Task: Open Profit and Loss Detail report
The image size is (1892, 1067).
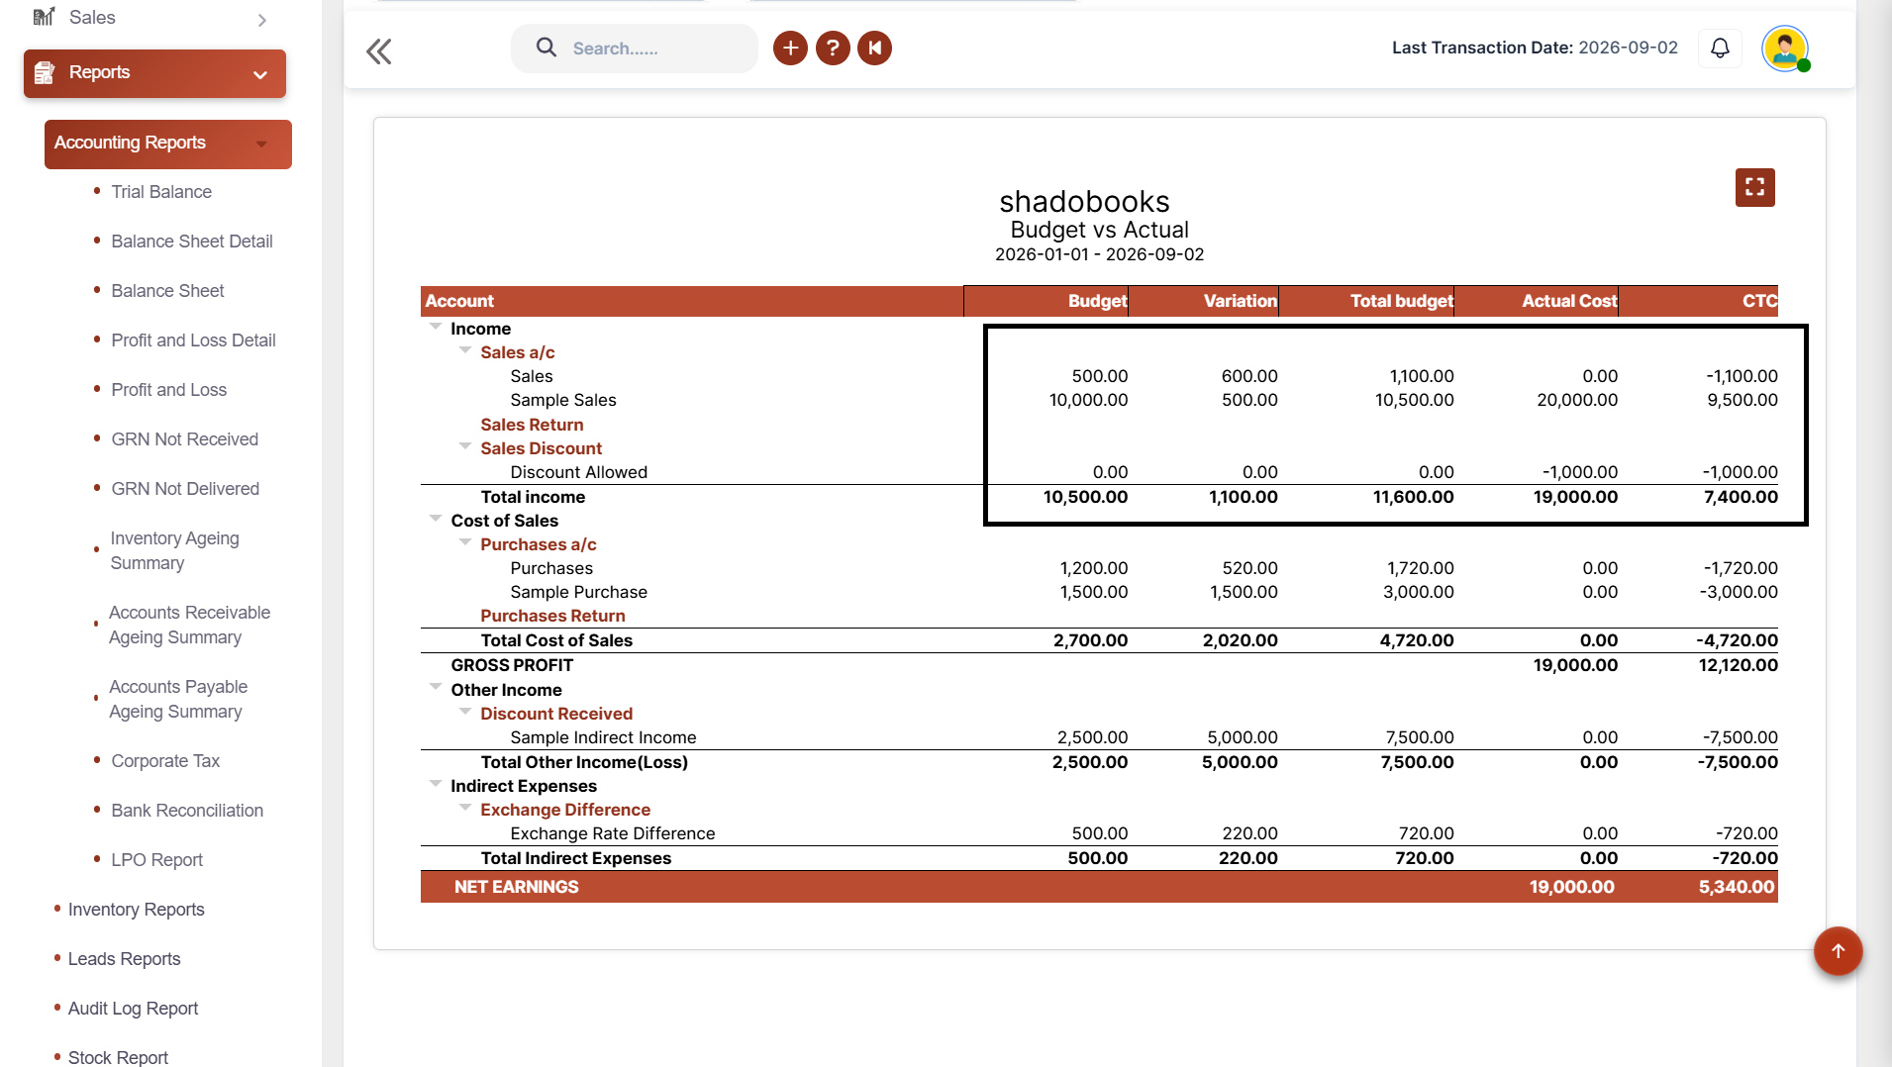Action: [193, 340]
